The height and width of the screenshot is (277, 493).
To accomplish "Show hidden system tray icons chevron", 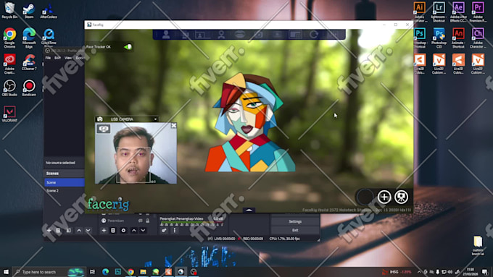I will (419, 272).
